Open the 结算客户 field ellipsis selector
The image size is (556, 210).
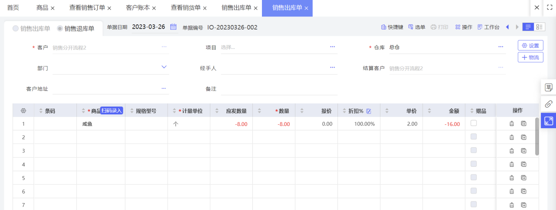pos(500,67)
